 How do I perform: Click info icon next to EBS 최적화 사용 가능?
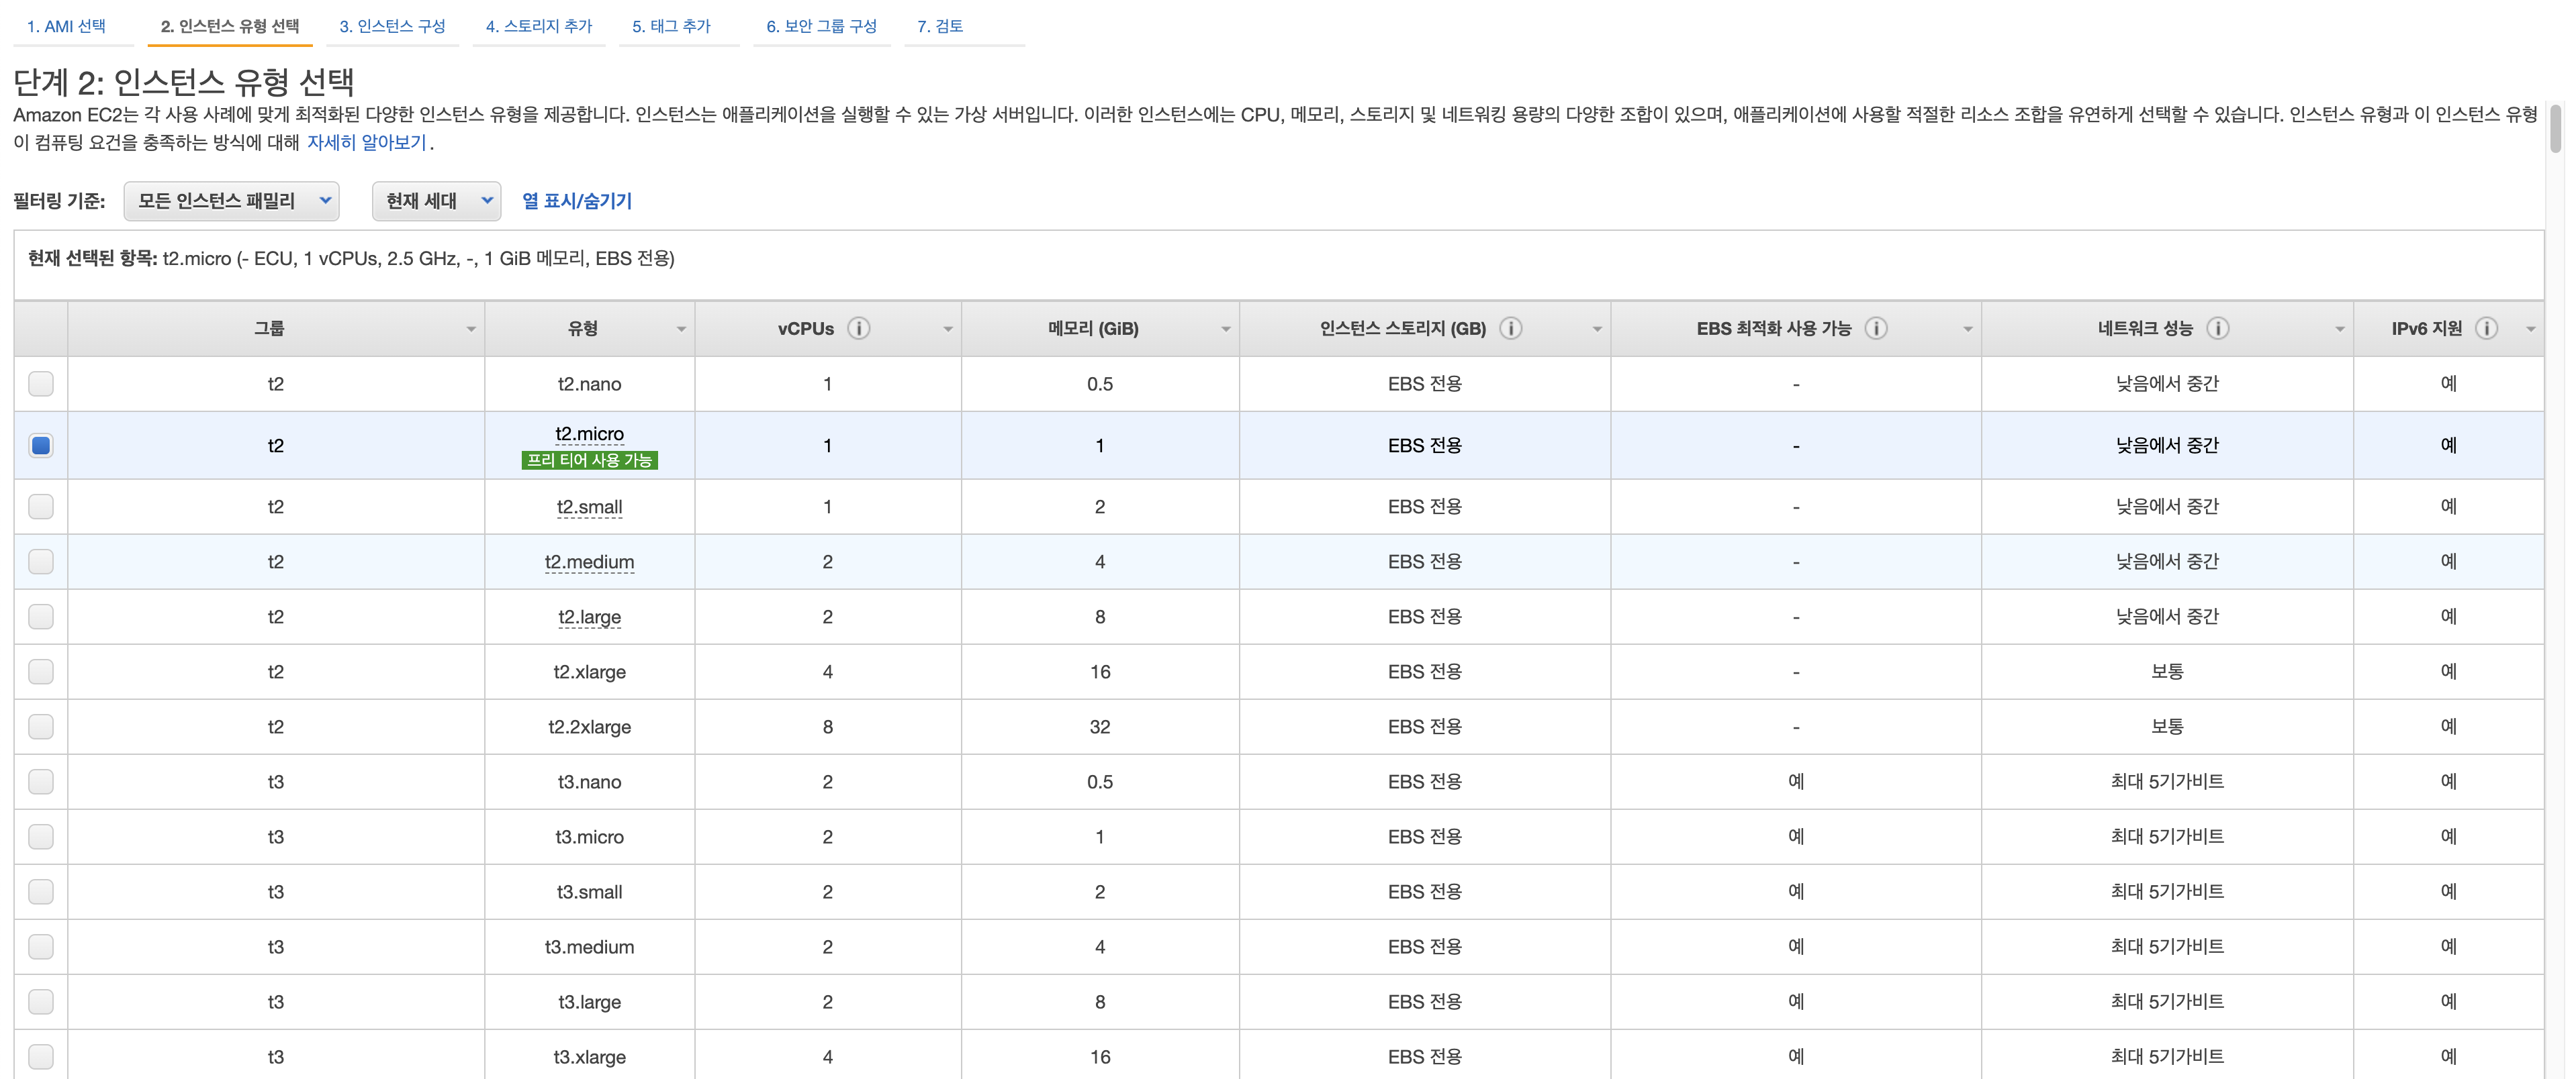click(1875, 329)
